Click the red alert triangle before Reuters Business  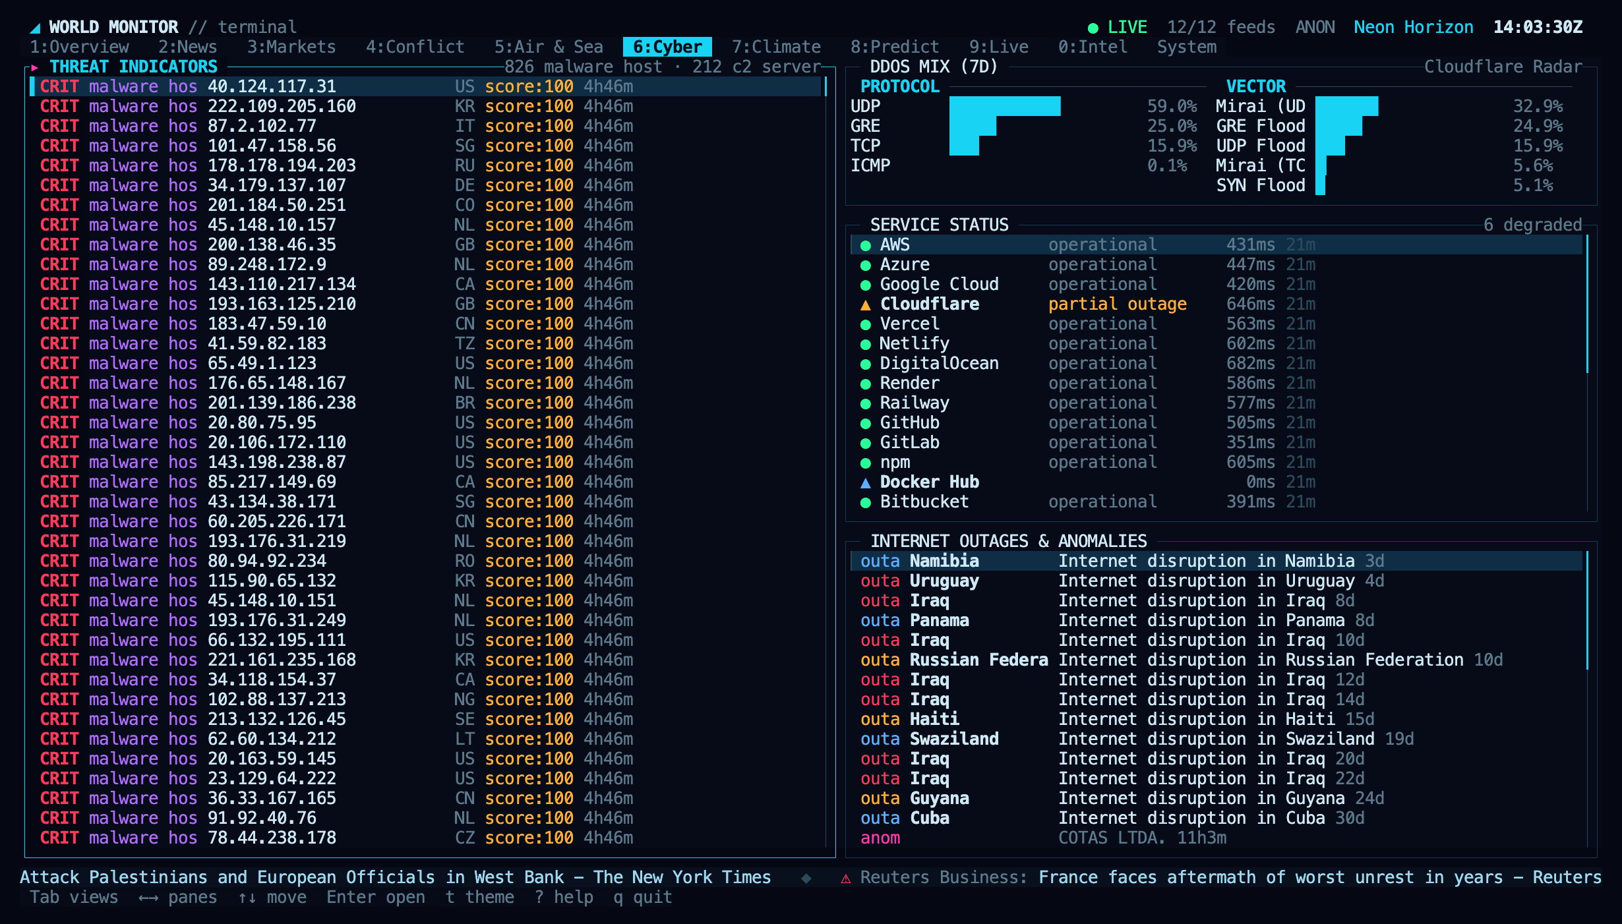[845, 878]
